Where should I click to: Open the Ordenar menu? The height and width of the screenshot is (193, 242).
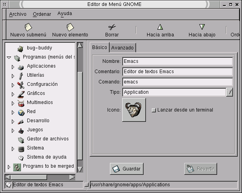tap(42, 14)
